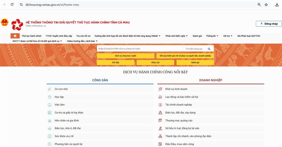Click the graduation cap icon for Học tập
The height and width of the screenshot is (147, 282).
click(50, 97)
